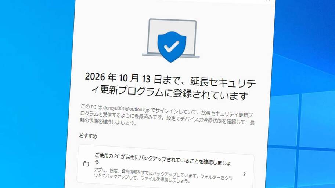This screenshot has height=188, width=335.
Task: Click card title "ご使用の PC が完全にバックアップ…"
Action: 162,159
